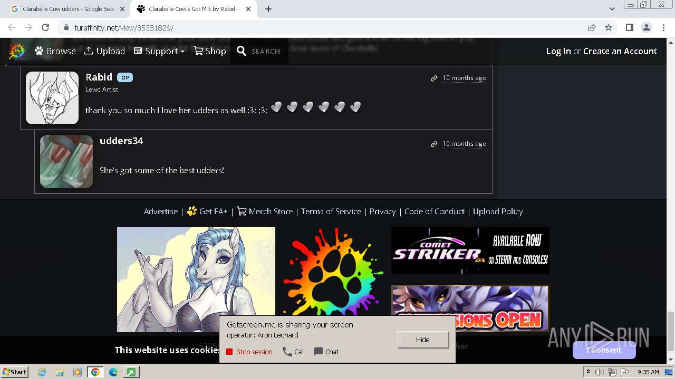Open Rabid's avatar thumbnail
Image resolution: width=675 pixels, height=379 pixels.
[52, 98]
